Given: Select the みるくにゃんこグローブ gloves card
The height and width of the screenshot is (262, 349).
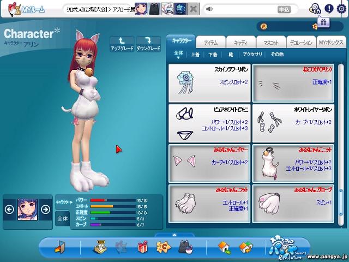Looking at the screenshot, I should [293, 204].
